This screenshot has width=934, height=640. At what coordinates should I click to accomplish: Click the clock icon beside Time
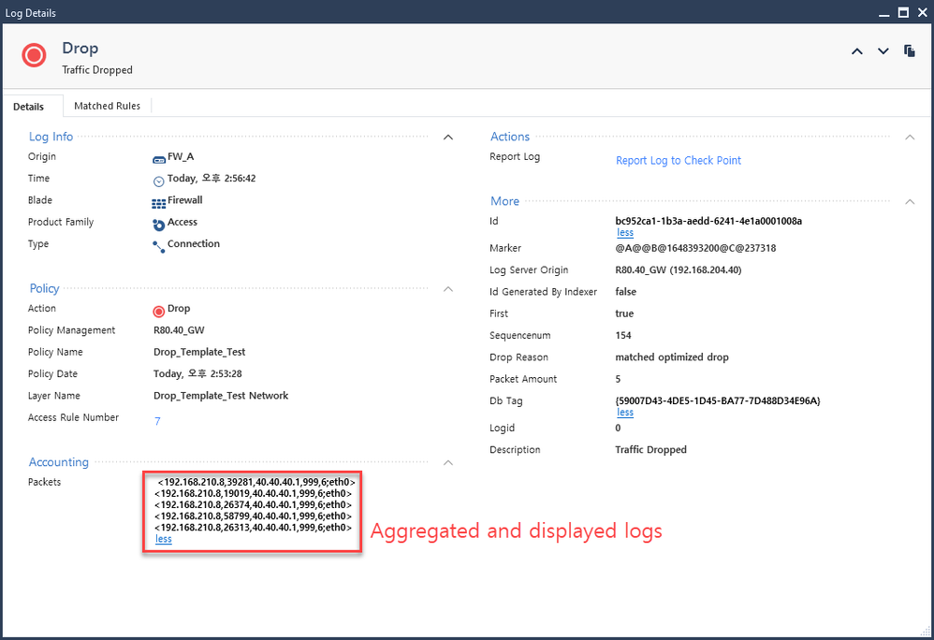(159, 180)
